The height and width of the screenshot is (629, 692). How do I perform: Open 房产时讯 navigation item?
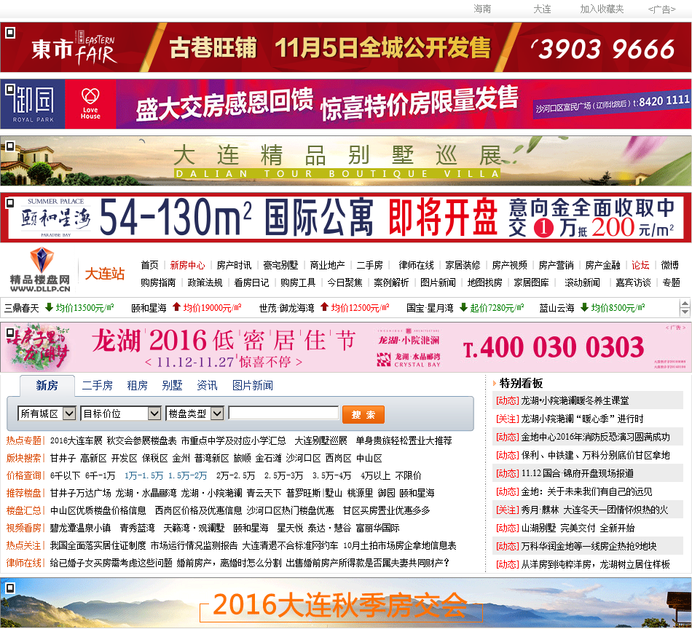point(234,265)
